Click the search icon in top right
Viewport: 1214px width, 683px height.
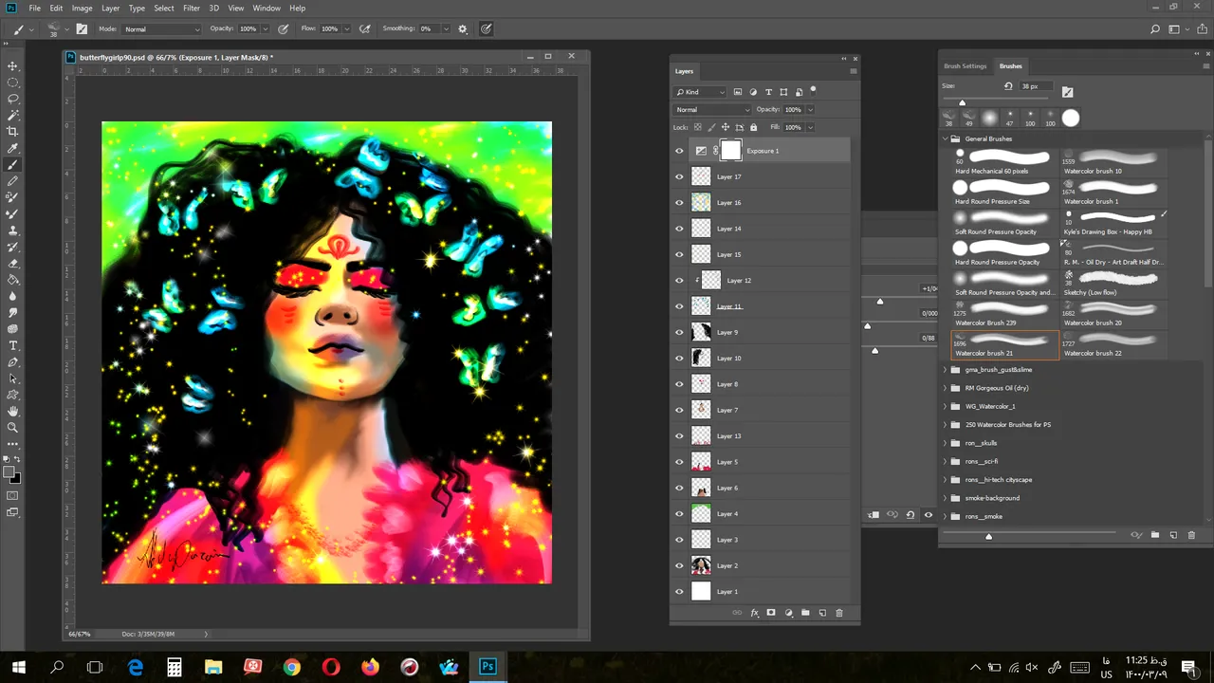[x=1155, y=29]
